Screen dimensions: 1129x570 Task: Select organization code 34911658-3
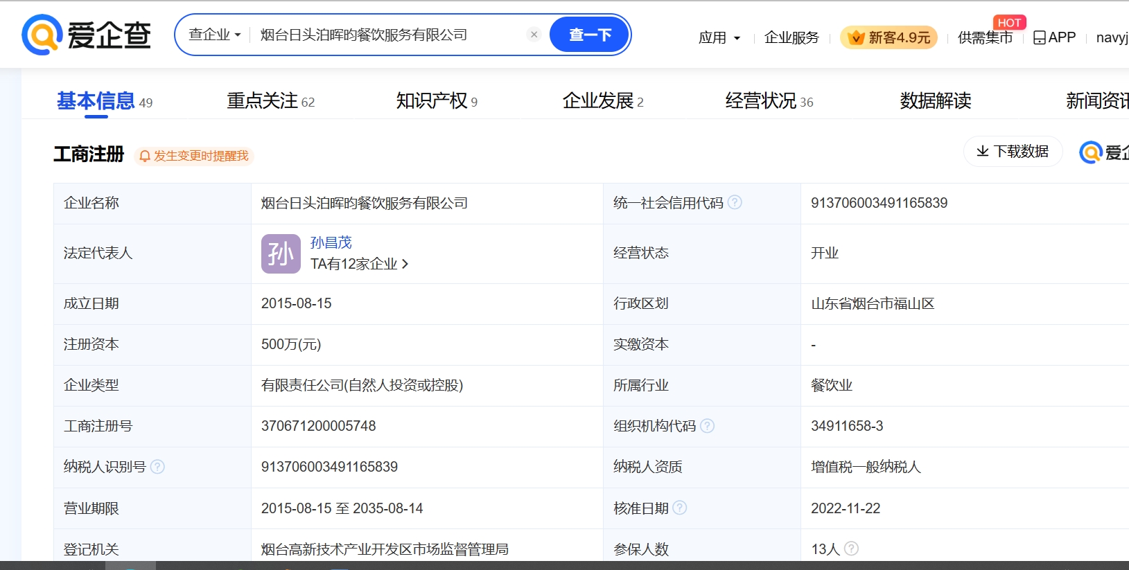click(847, 426)
